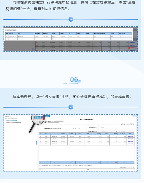Open 查看税源明细 for row 001 in the form
The image size is (144, 183).
tap(130, 136)
